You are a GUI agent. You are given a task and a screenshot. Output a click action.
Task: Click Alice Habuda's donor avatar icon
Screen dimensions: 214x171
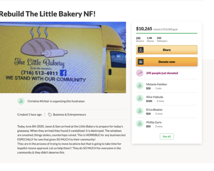click(140, 98)
